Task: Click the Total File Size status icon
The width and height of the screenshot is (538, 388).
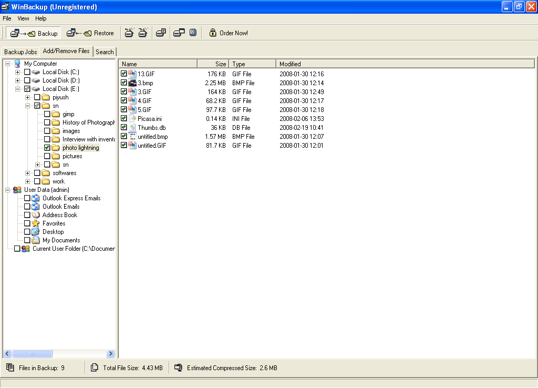Action: coord(95,367)
